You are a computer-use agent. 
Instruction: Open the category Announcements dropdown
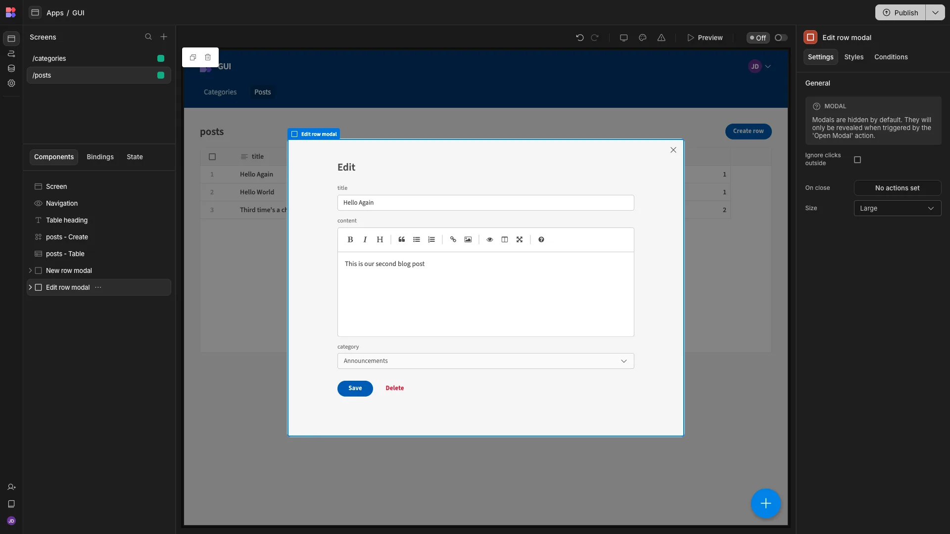click(485, 361)
